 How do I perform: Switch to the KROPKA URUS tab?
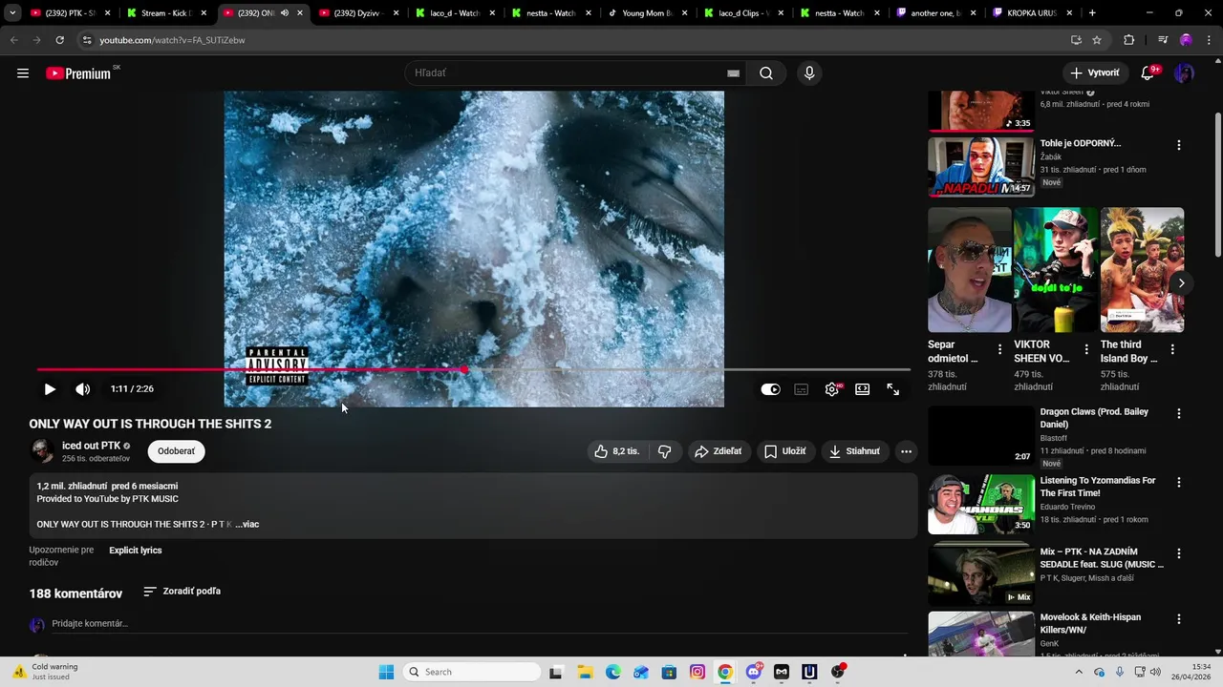1032,13
